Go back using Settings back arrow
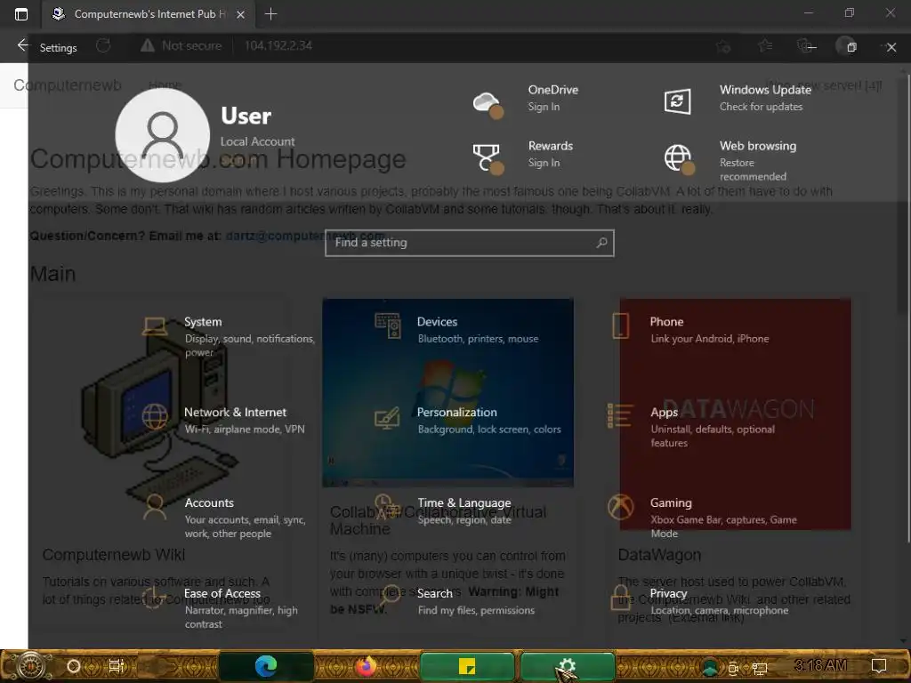 (22, 45)
